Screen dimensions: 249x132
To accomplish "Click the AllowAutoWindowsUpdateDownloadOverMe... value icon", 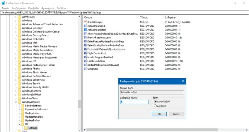I will pyautogui.click(x=86, y=34).
